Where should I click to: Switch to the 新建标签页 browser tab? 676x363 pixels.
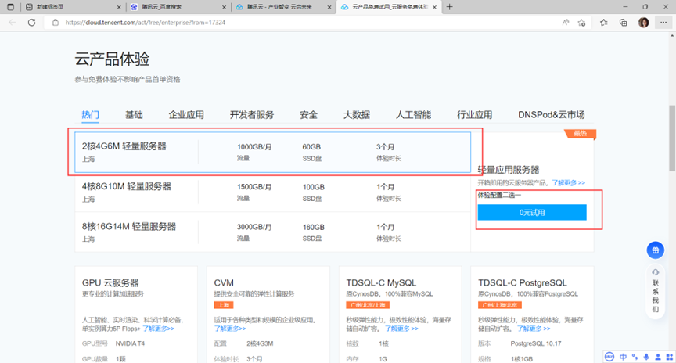tap(72, 7)
